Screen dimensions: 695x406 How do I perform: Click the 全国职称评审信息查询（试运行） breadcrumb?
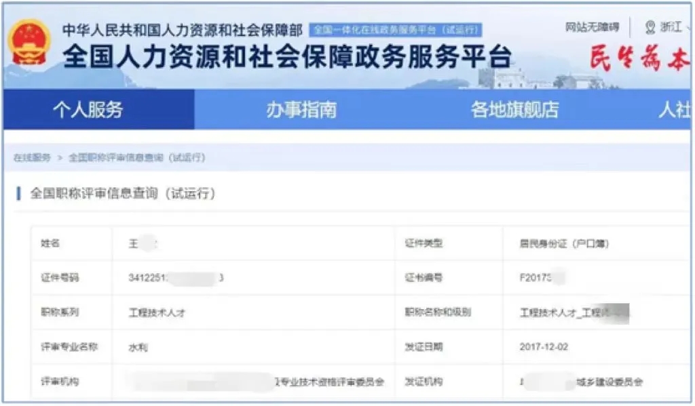click(137, 158)
